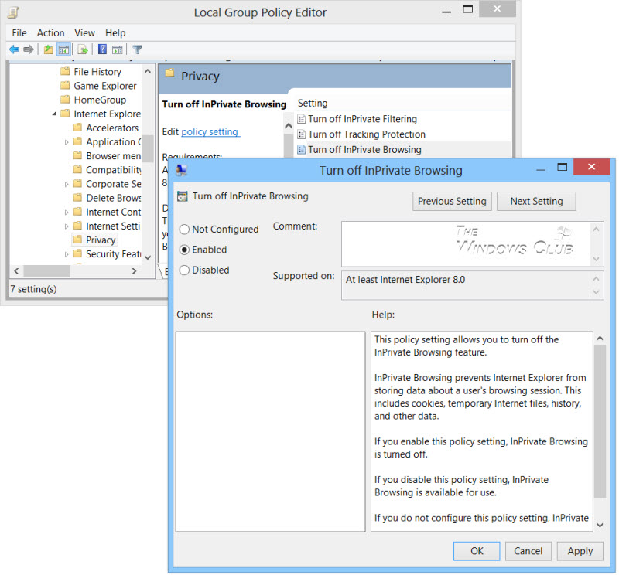The height and width of the screenshot is (575, 619).
Task: Click the Help text vertical scrollbar thumb
Action: [x=600, y=421]
